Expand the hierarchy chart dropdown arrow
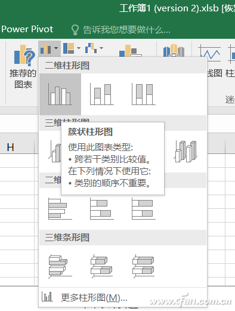Viewport: 235px width, 311px height. point(79,48)
